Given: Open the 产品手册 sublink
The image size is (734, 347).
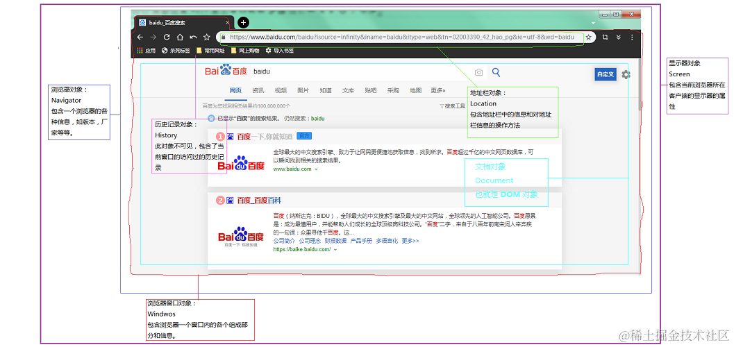Looking at the screenshot, I should (x=361, y=241).
